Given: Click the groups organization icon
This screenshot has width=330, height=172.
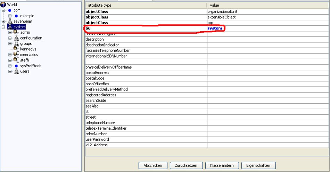Looking at the screenshot, I should [16, 44].
